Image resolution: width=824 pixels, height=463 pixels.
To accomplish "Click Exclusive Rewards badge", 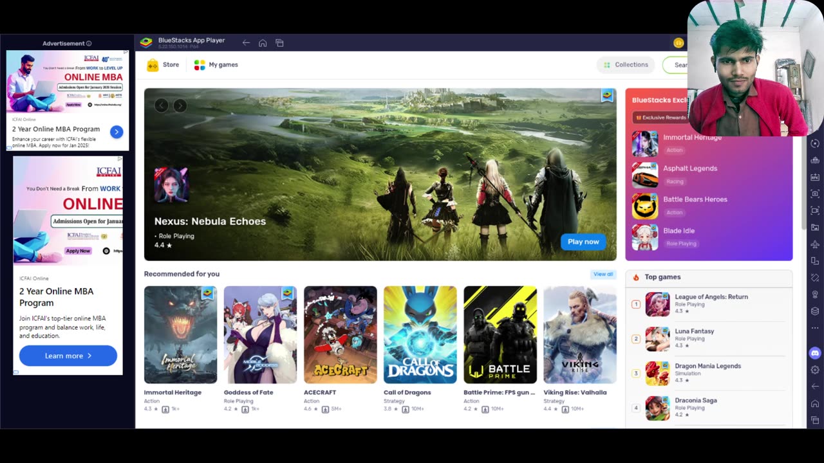I will pos(661,118).
